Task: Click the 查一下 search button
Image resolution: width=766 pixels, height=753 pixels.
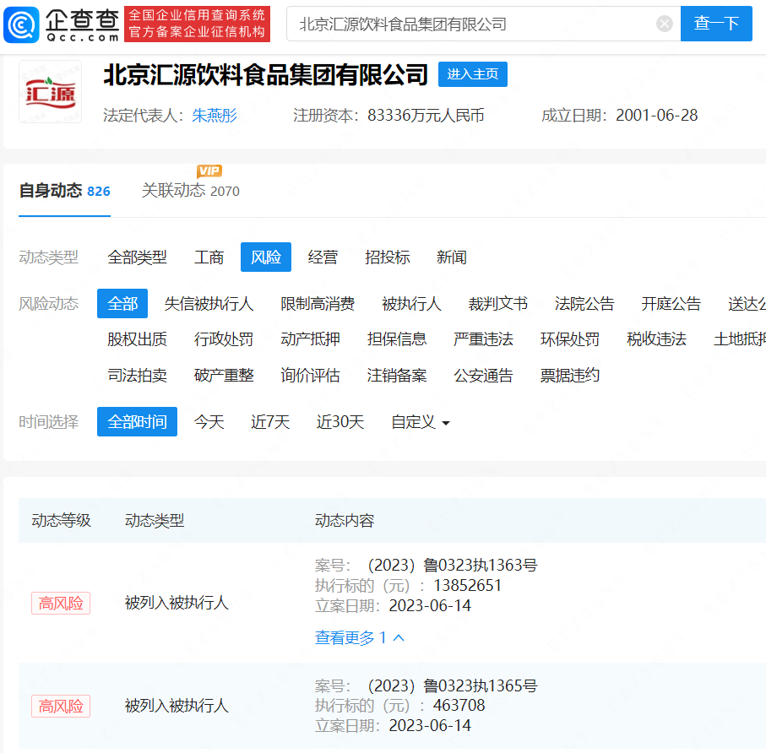Action: pos(716,24)
